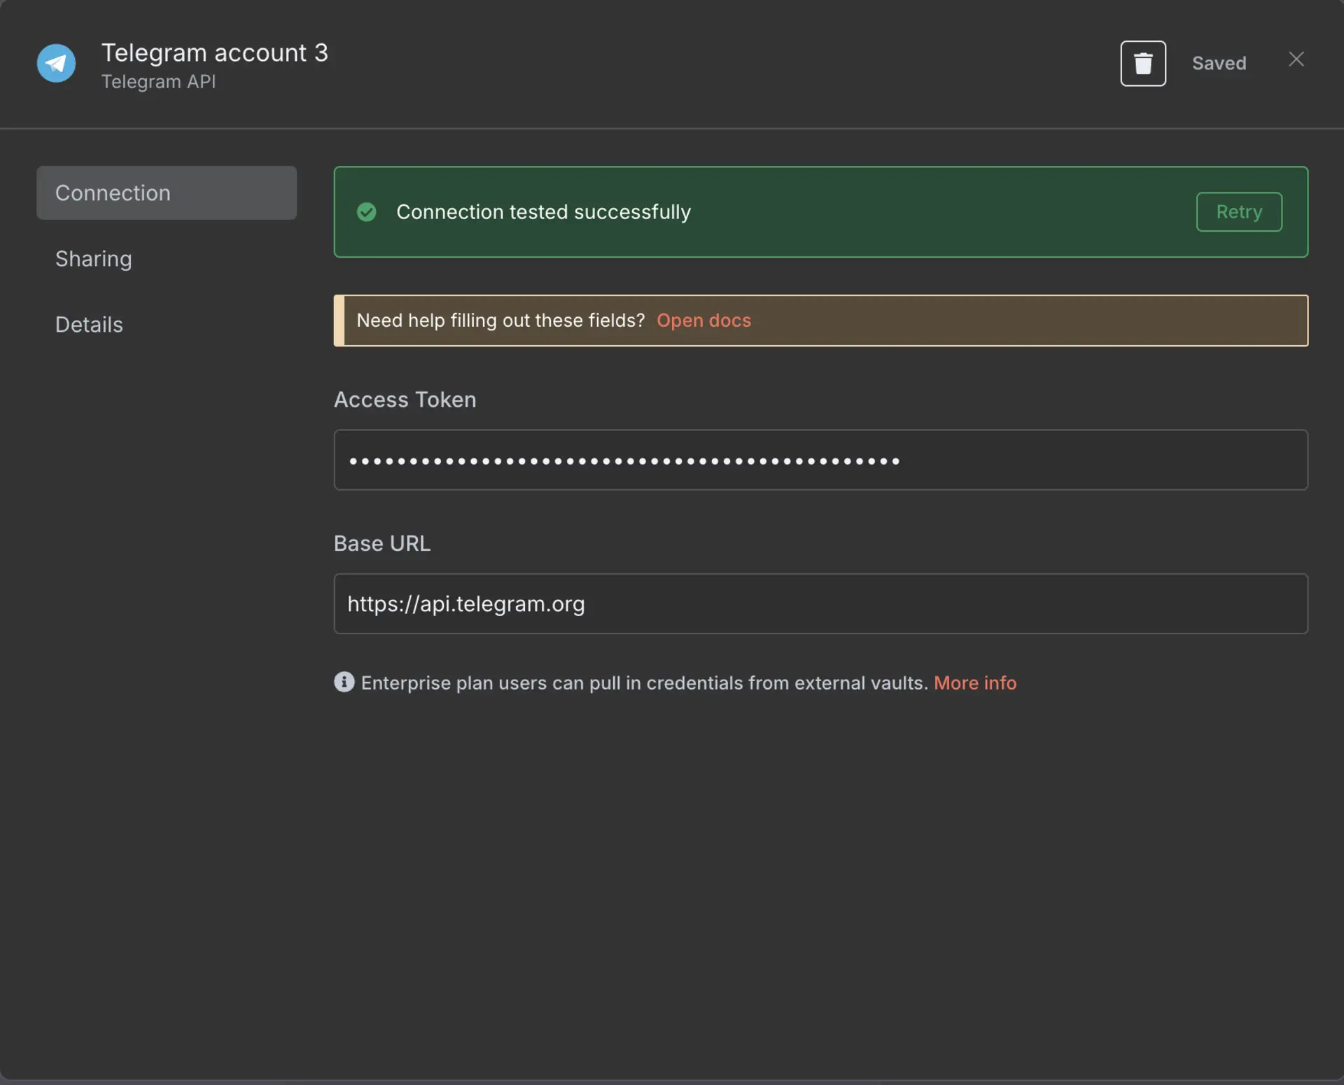Close the credential dialog with X
This screenshot has width=1344, height=1085.
pyautogui.click(x=1296, y=59)
